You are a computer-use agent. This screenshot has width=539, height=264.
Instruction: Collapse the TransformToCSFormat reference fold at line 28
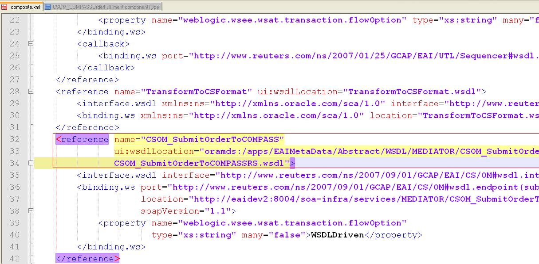tap(31, 92)
